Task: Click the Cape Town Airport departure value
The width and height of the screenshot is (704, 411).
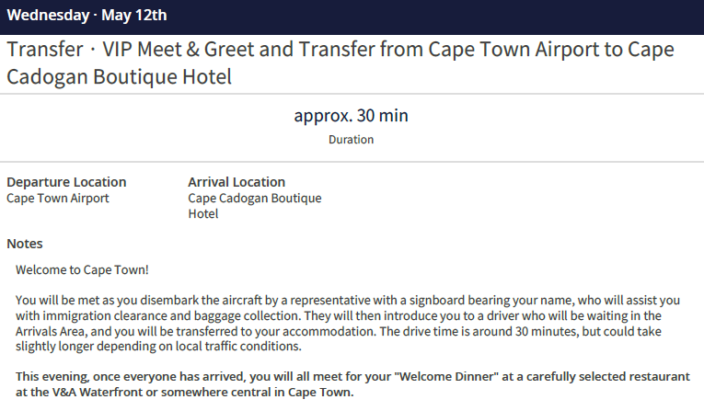Action: tap(58, 198)
